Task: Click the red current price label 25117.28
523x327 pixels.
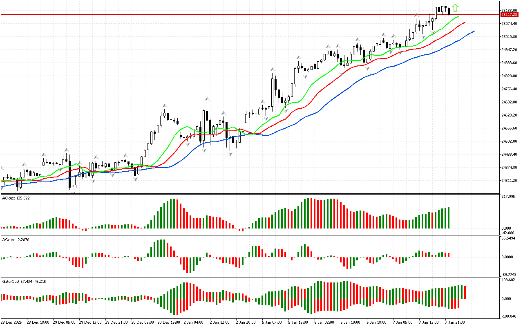Action: point(509,15)
